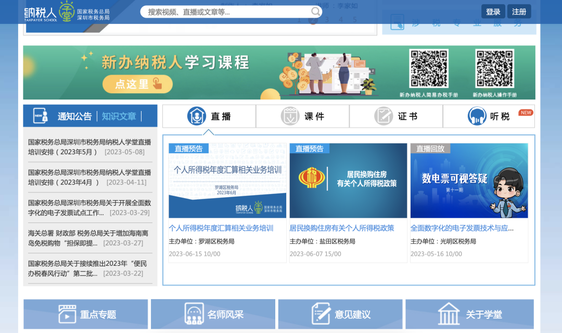The image size is (562, 333).
Task: Click the 注册 register button
Action: click(519, 12)
